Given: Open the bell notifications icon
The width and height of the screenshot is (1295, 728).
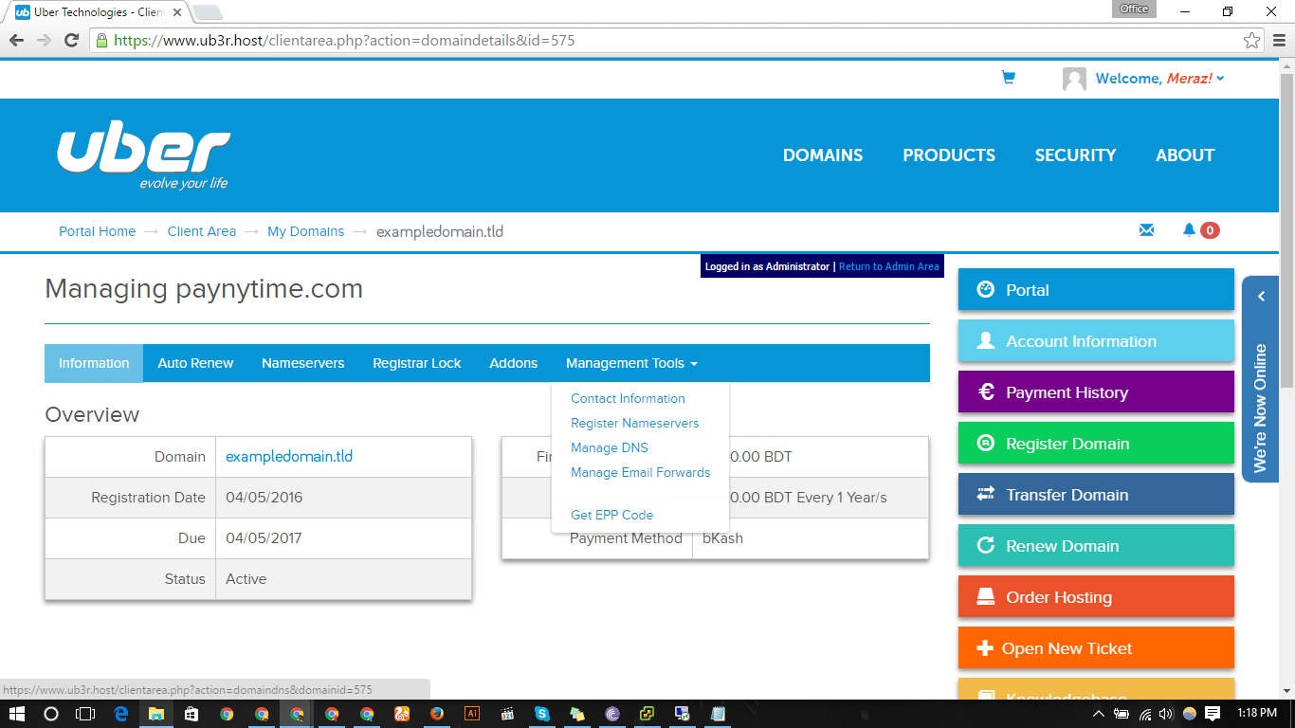Looking at the screenshot, I should [x=1189, y=229].
